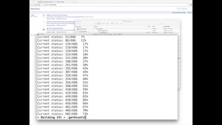
Task: Select the eclipse folder row in Finder
Action: (137, 29)
